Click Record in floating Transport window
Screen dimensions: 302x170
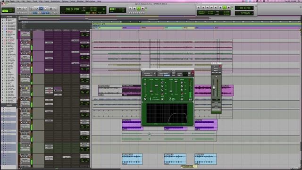pyautogui.click(x=229, y=8)
